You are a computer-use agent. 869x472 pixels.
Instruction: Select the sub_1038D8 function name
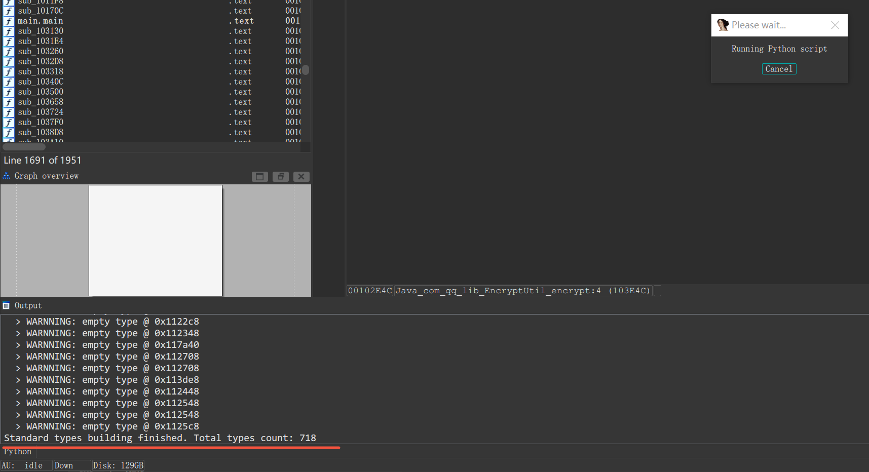point(41,132)
